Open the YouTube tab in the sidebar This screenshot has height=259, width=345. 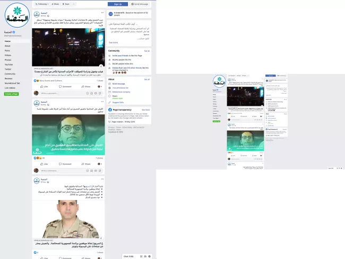point(9,64)
